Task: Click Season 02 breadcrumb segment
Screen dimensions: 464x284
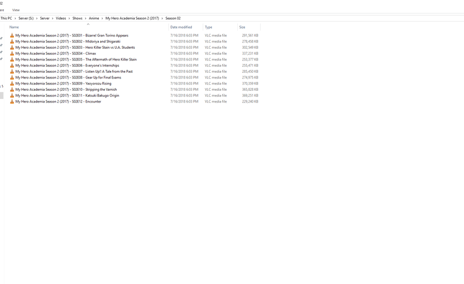Action: [x=173, y=18]
